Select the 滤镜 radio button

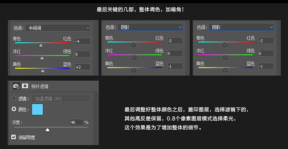[x=14, y=98]
